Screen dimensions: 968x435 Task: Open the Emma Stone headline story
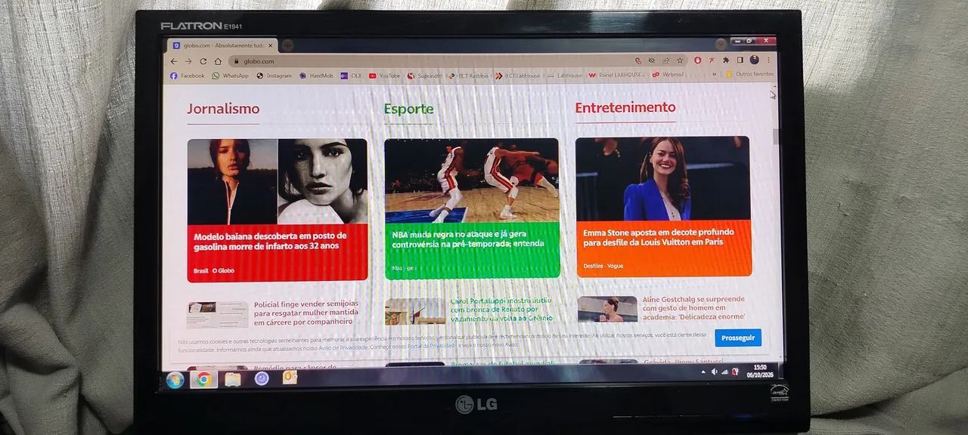coord(658,237)
